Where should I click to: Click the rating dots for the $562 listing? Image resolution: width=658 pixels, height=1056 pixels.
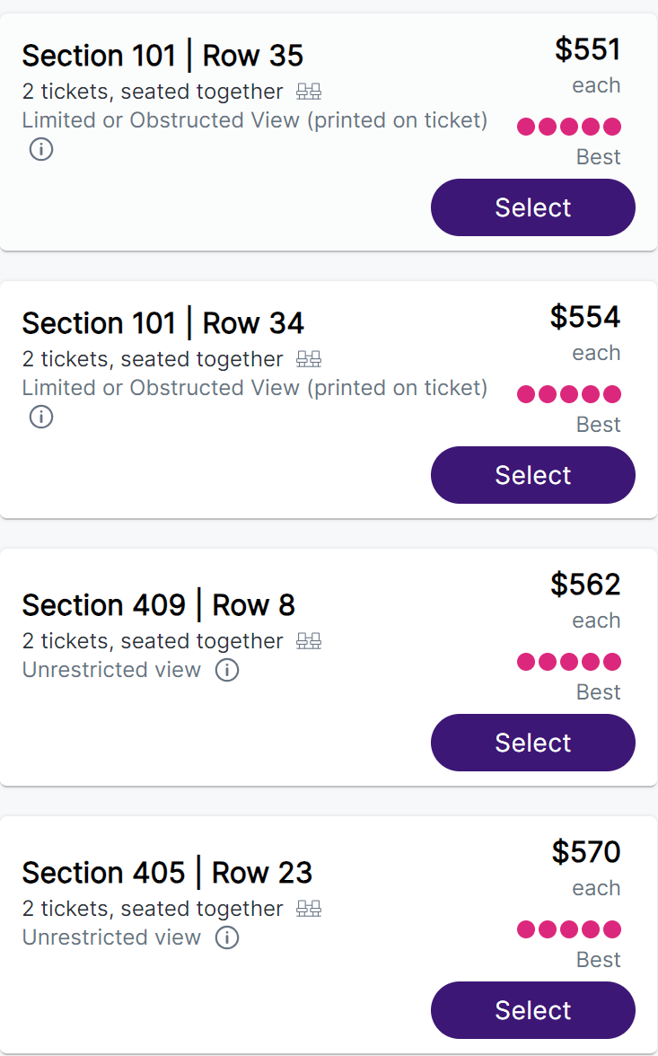coord(569,662)
